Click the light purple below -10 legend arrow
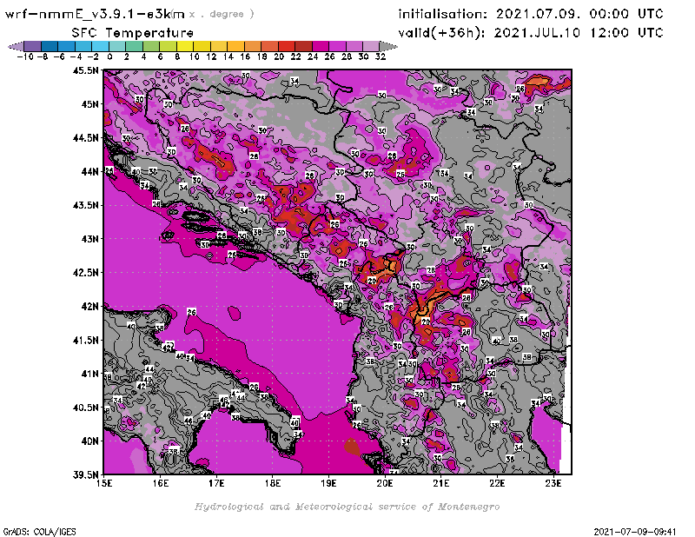Image resolution: width=695 pixels, height=537 pixels. 16,46
